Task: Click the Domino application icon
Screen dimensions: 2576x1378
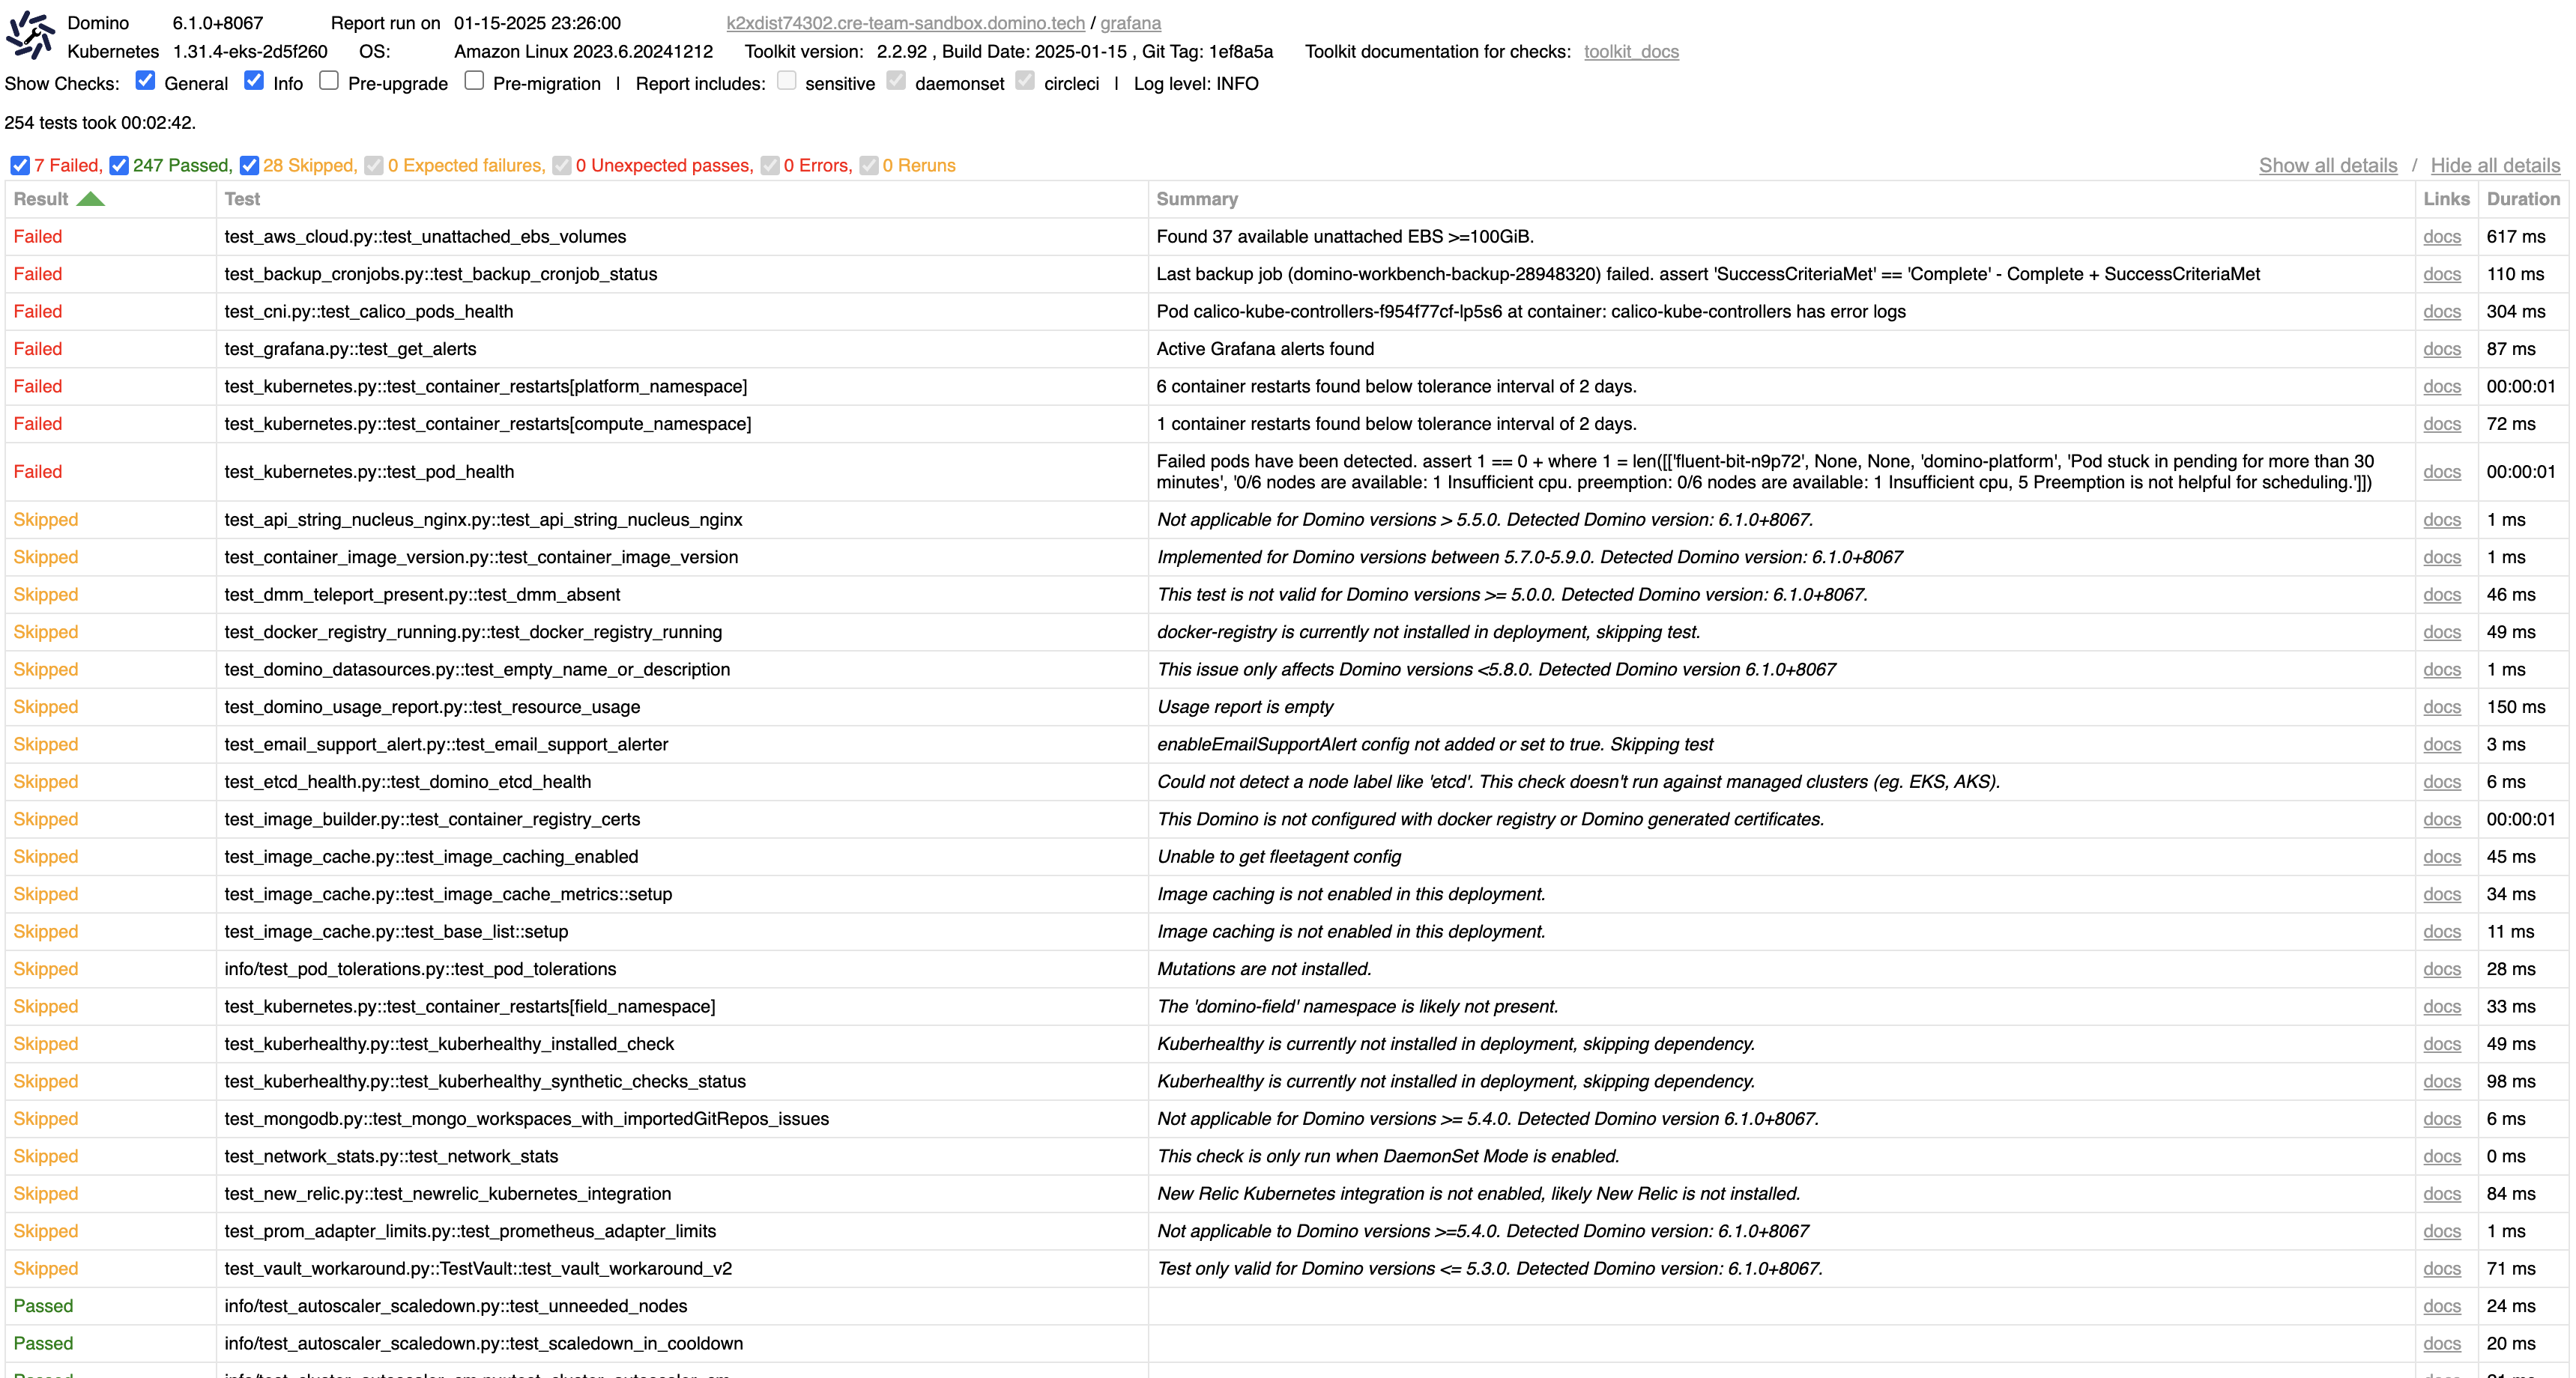Action: (32, 34)
